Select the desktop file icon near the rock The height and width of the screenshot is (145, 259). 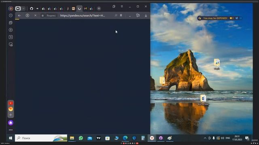pyautogui.click(x=163, y=82)
